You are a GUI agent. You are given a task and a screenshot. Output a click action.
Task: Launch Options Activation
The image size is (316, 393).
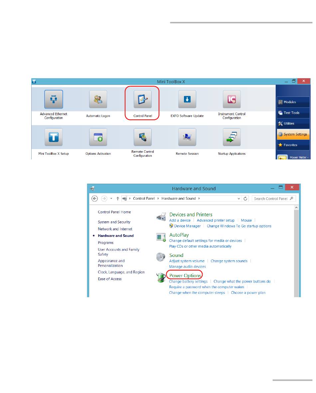[98, 137]
